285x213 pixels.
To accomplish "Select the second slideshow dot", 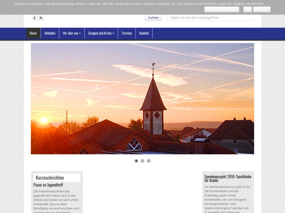I will click(x=142, y=161).
